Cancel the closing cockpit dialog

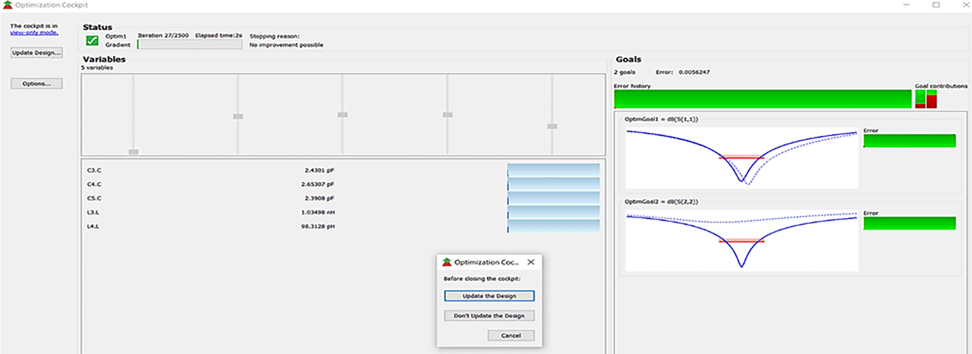(x=510, y=335)
